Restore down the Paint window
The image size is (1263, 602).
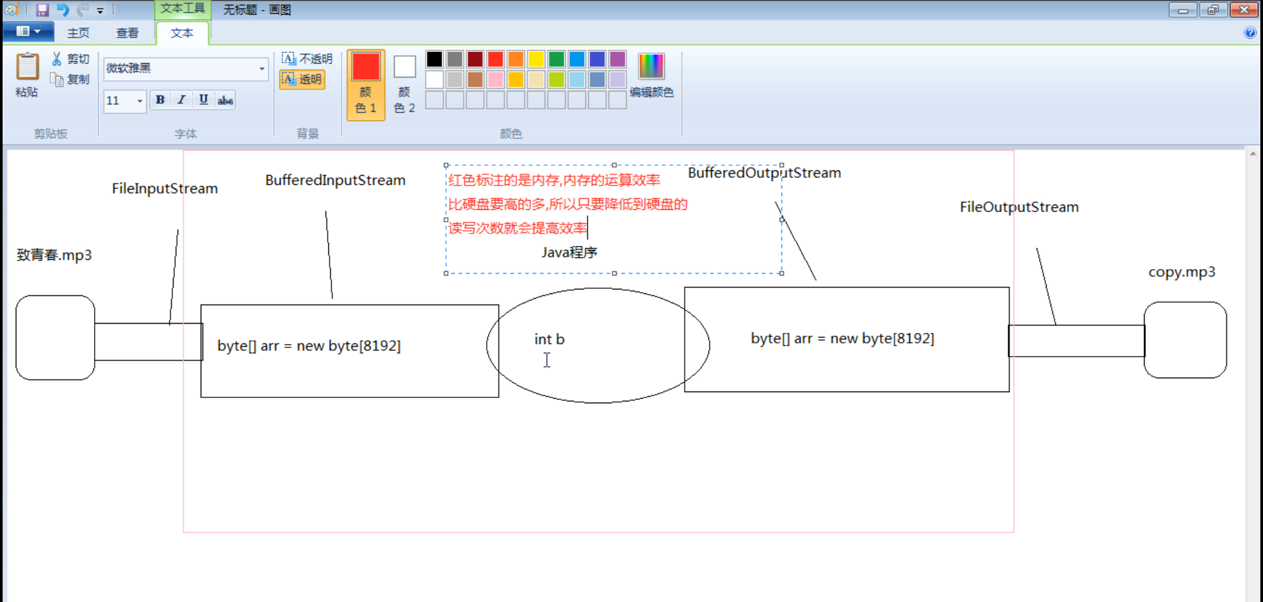[x=1213, y=10]
